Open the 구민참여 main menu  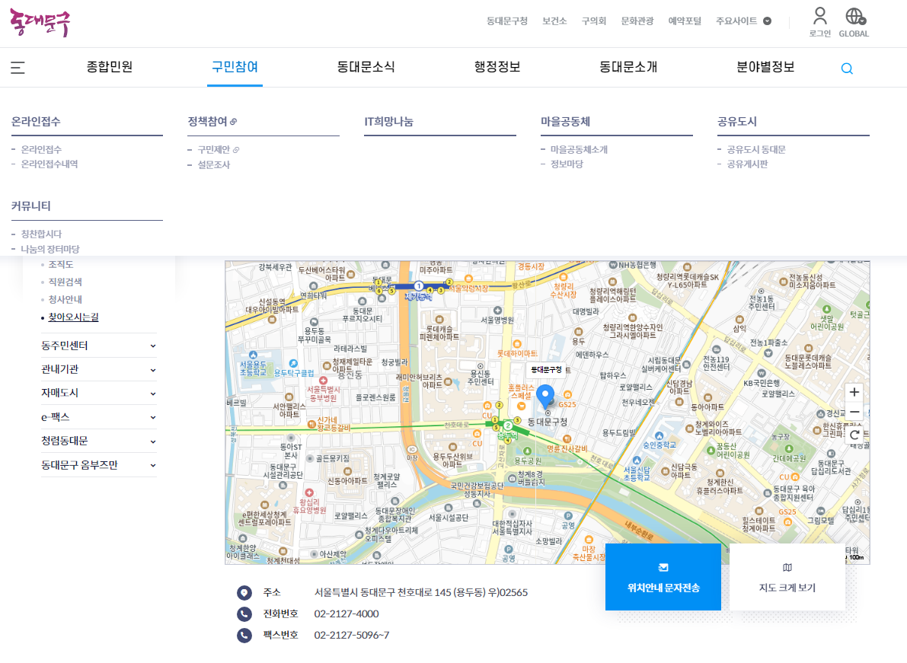pos(235,67)
